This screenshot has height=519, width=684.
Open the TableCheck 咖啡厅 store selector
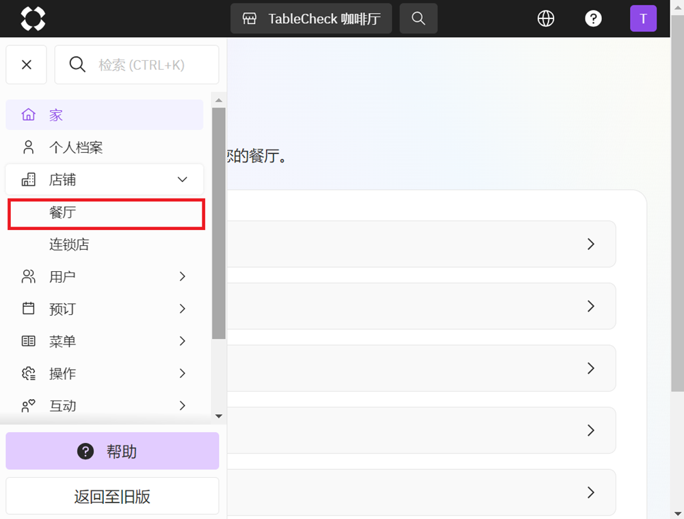311,18
